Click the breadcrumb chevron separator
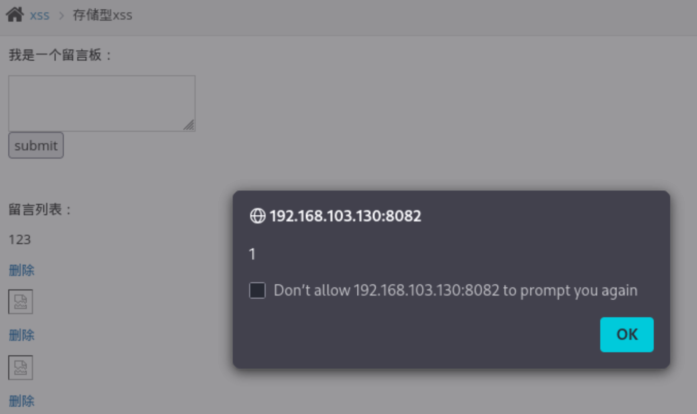 pos(62,15)
